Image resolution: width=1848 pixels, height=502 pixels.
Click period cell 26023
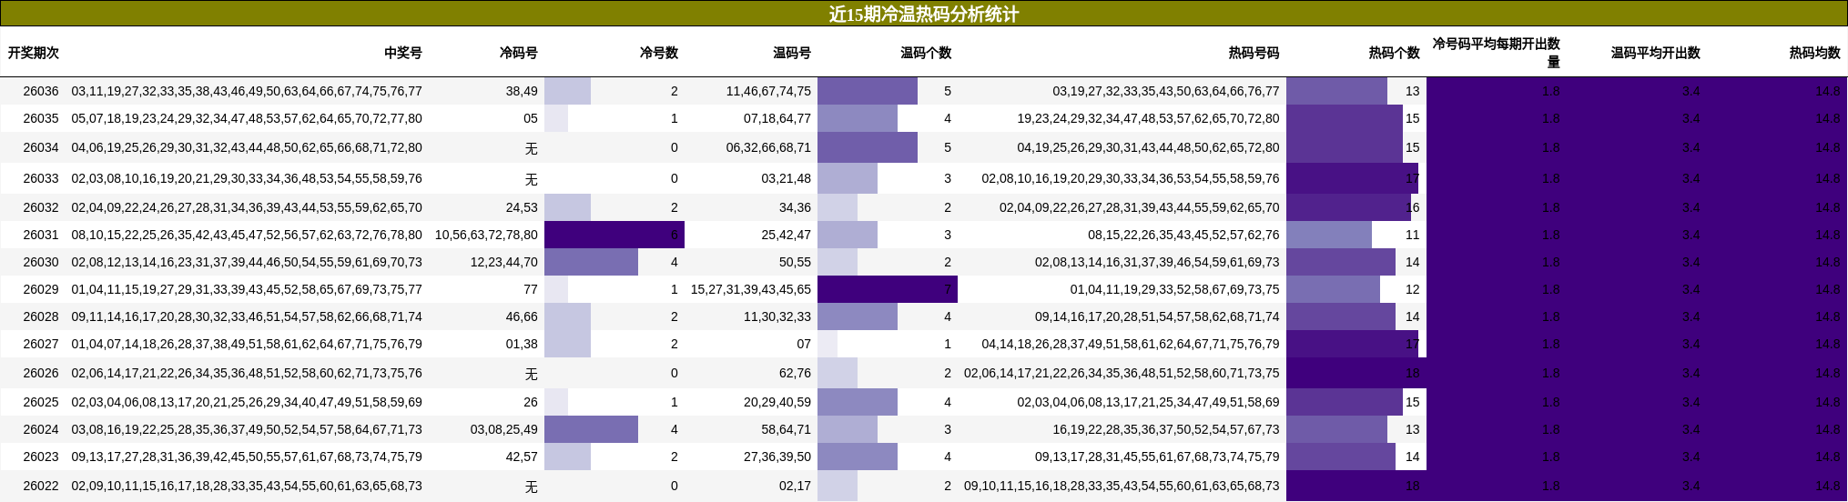(x=41, y=457)
